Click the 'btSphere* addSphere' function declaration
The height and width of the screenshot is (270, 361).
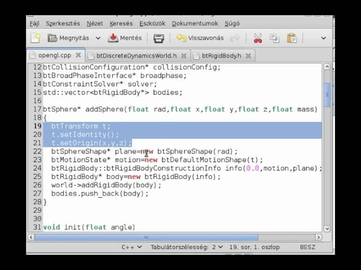pos(180,109)
